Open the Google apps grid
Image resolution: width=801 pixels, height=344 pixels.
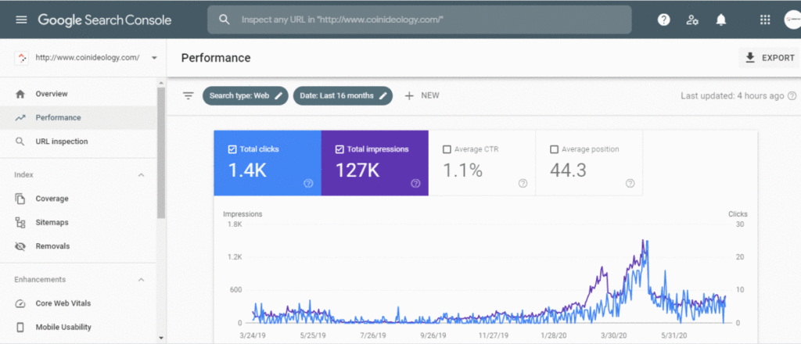[765, 20]
